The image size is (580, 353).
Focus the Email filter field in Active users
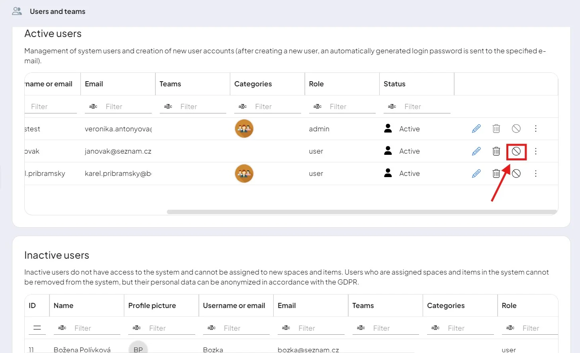pyautogui.click(x=127, y=107)
